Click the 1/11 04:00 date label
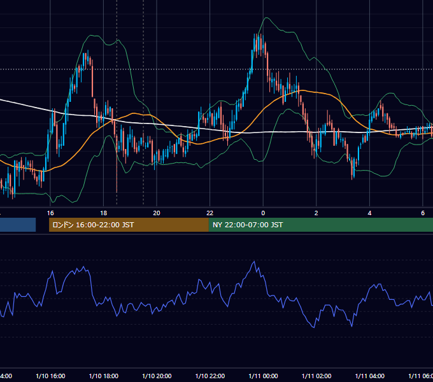Screen dimensions: 433x382 tap(370, 376)
